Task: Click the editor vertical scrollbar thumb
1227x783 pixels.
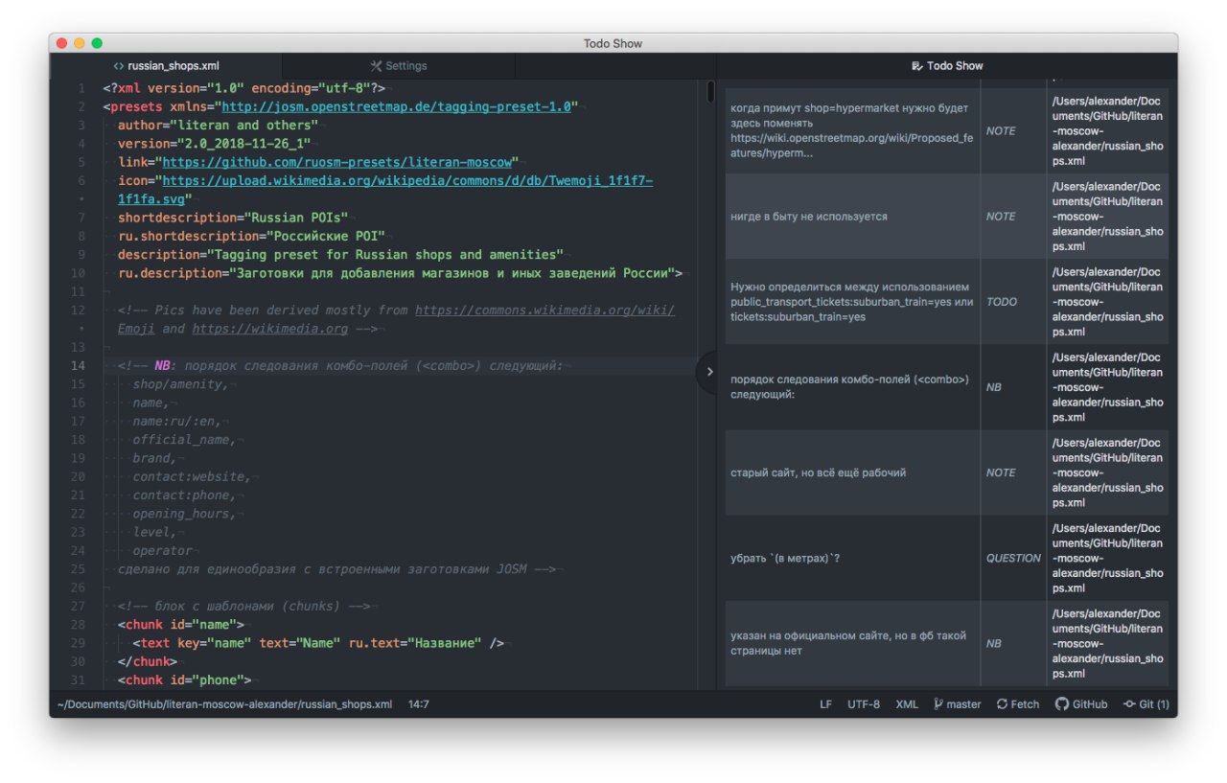Action: coord(710,92)
